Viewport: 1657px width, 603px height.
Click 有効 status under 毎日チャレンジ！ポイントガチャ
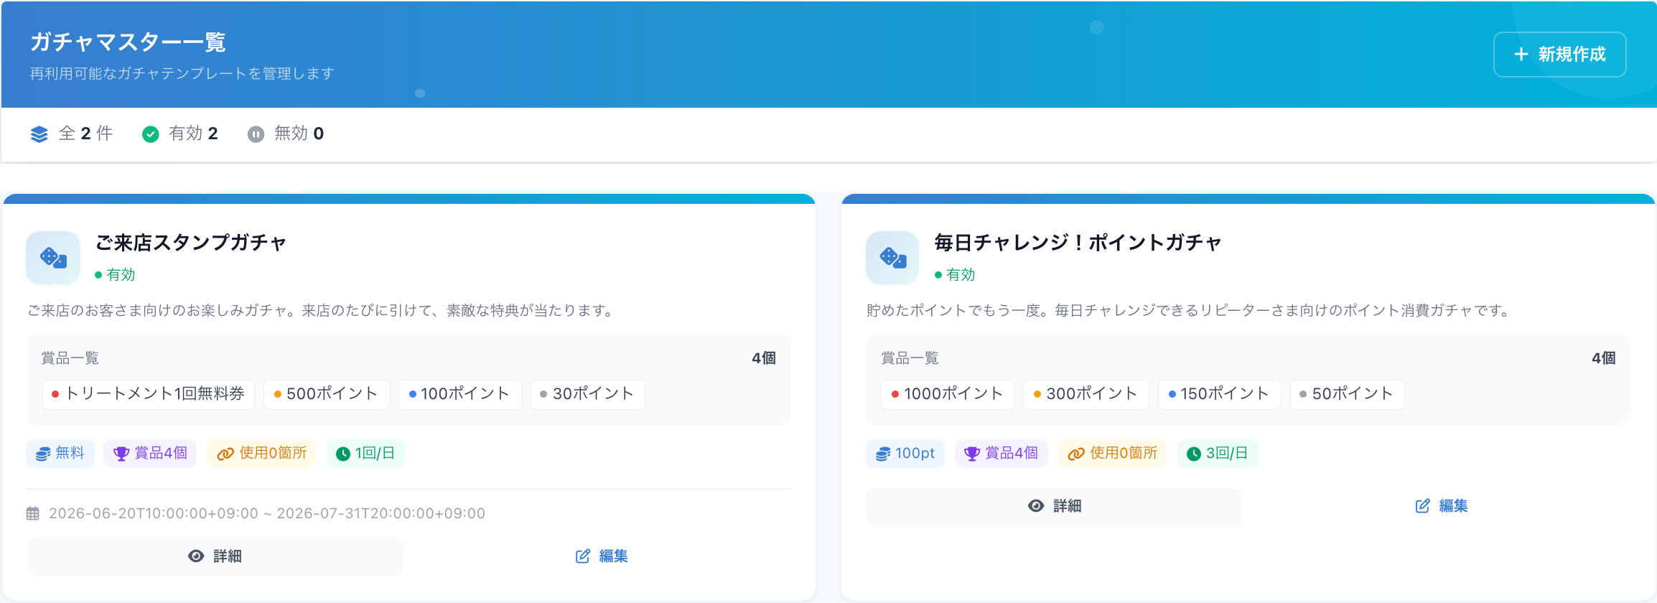click(955, 275)
